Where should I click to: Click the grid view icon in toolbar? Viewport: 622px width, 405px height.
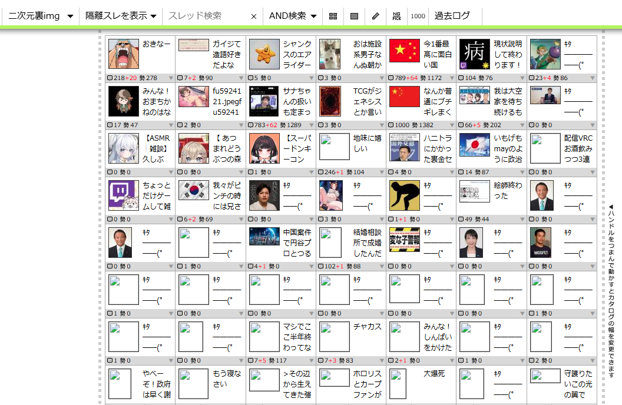(333, 16)
